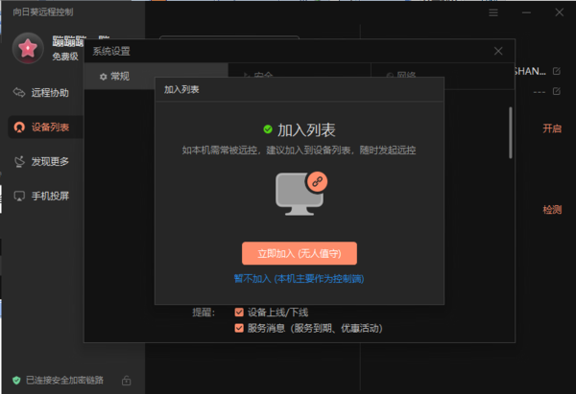Click the 常规 settings tab
Image resolution: width=576 pixels, height=394 pixels.
coord(114,76)
